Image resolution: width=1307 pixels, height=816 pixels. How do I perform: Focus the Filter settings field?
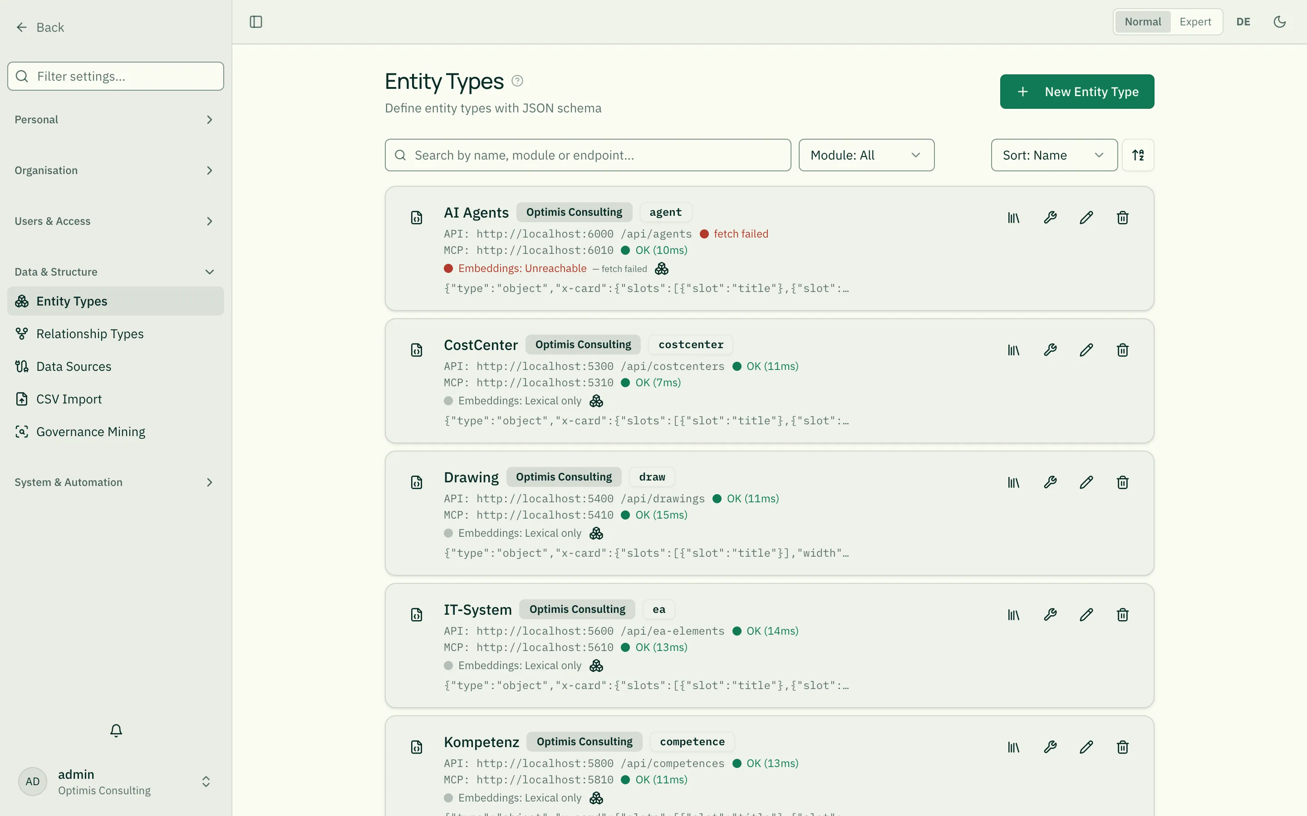point(116,76)
